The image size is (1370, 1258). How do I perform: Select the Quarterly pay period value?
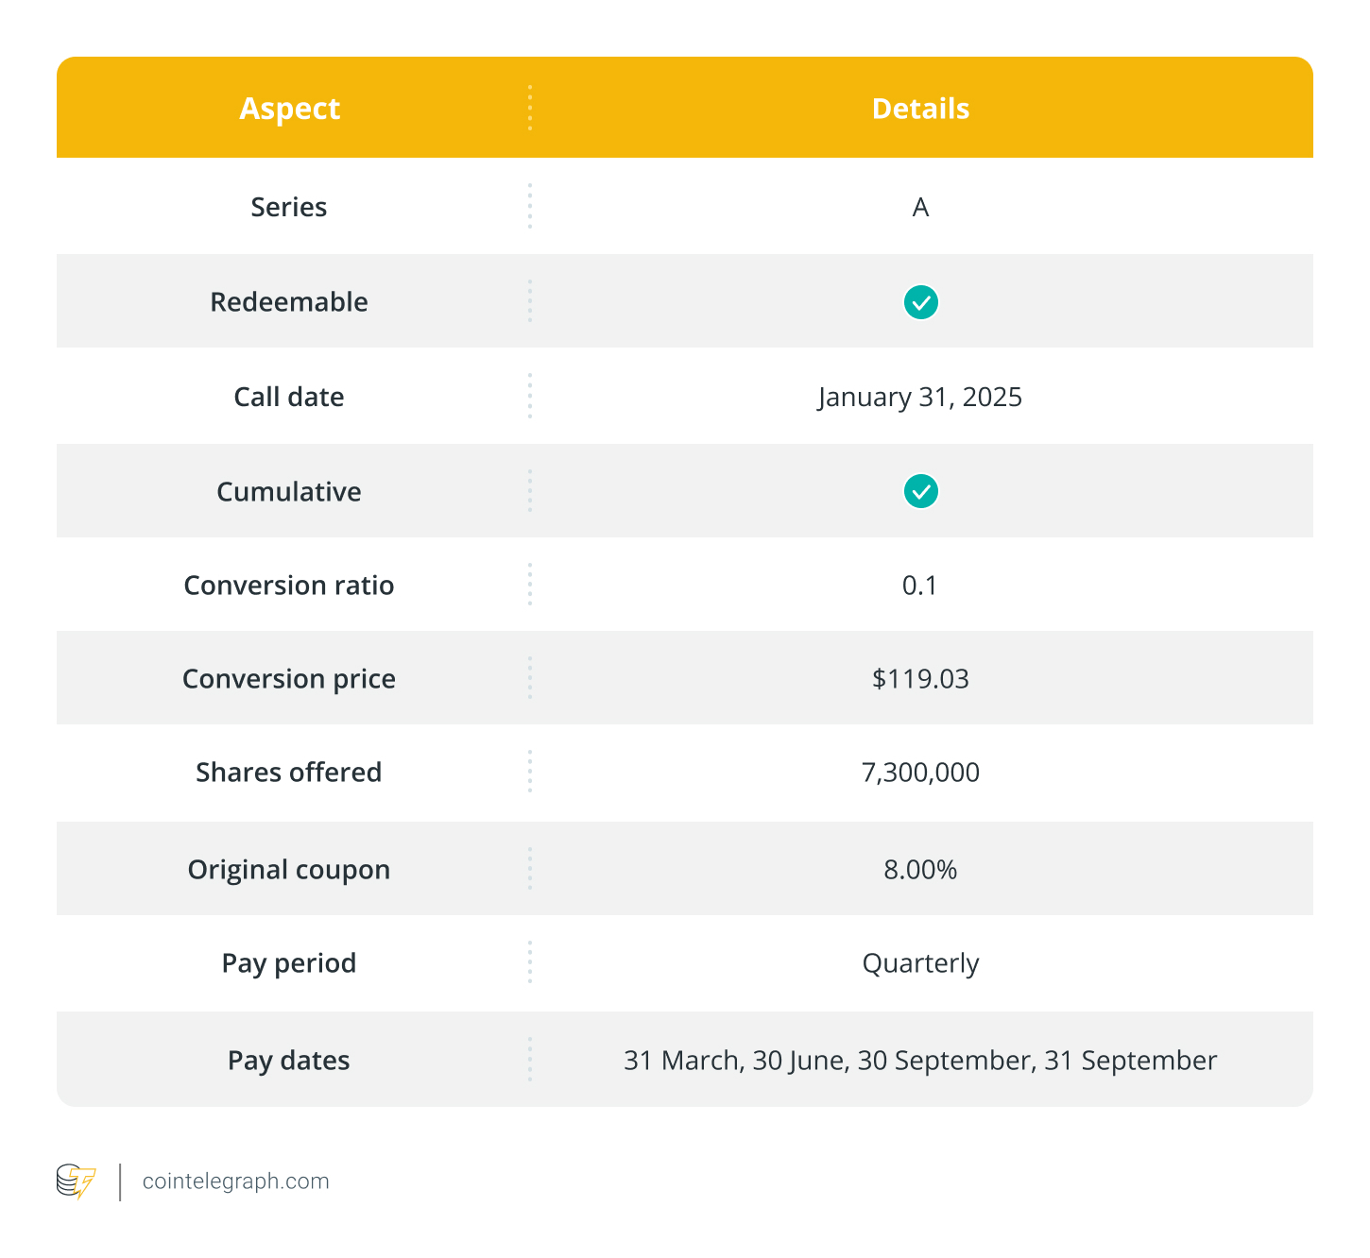(920, 963)
